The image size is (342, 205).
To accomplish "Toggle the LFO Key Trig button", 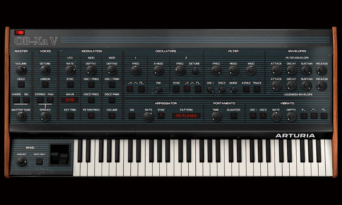I will pos(70,116).
